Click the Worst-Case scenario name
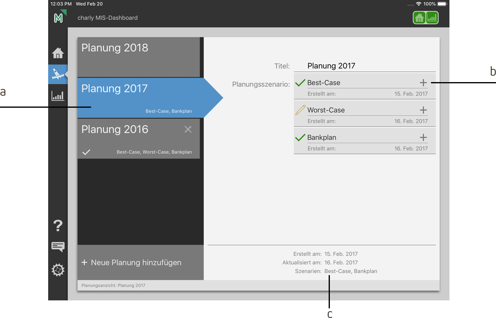 [x=326, y=110]
